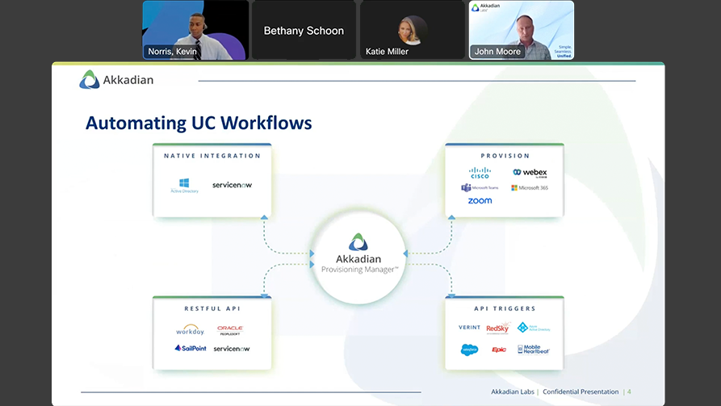
Task: Click the Zoom logo
Action: (x=480, y=201)
